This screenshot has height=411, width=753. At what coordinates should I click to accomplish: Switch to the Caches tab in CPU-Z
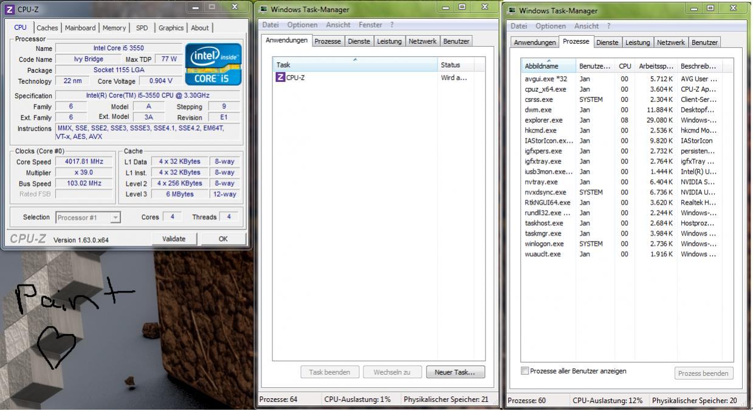pos(47,28)
